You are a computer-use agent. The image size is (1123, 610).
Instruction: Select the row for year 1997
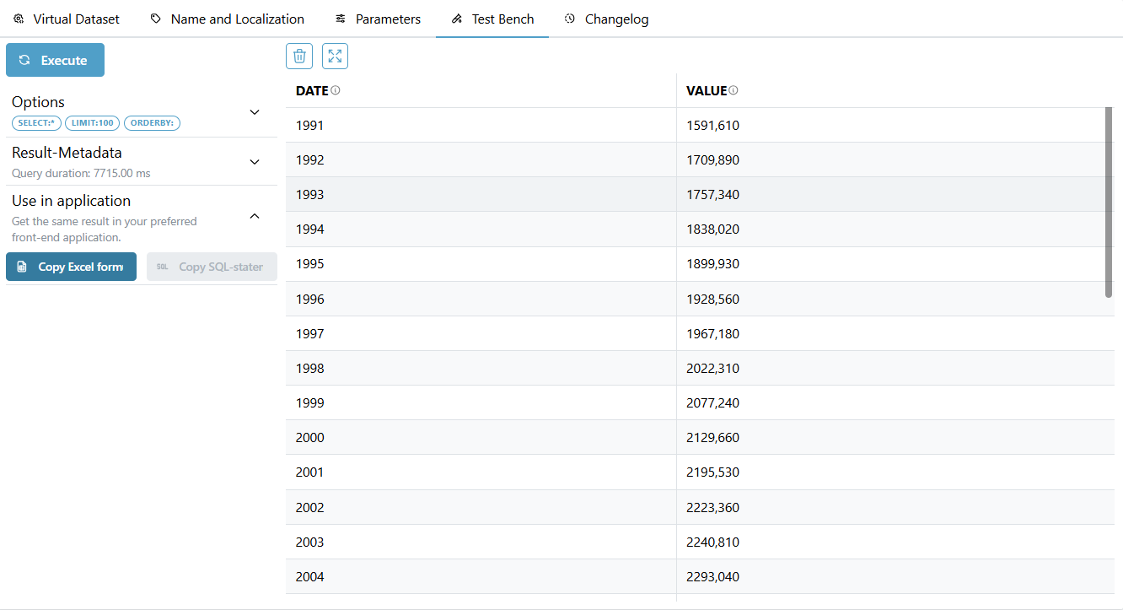click(x=481, y=334)
